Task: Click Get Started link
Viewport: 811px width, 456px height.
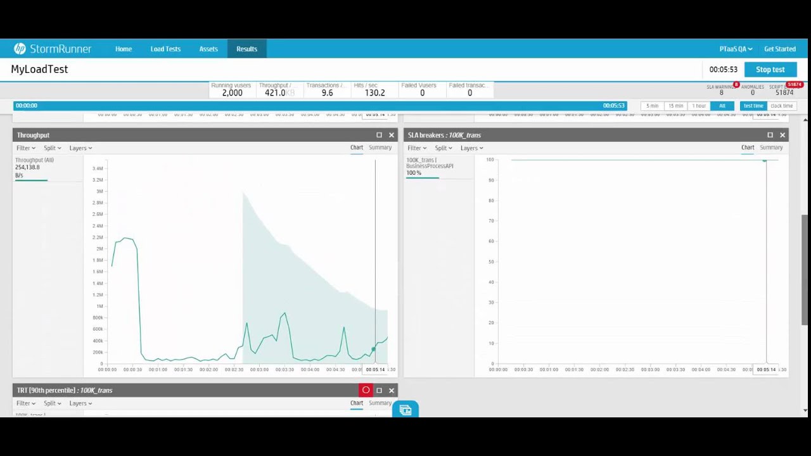Action: [x=780, y=49]
